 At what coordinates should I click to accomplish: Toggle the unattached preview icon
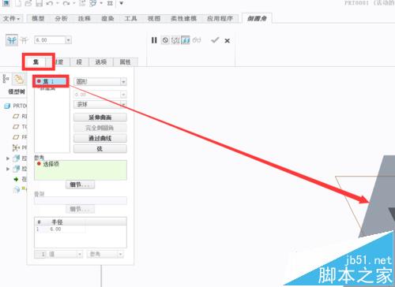pos(175,40)
